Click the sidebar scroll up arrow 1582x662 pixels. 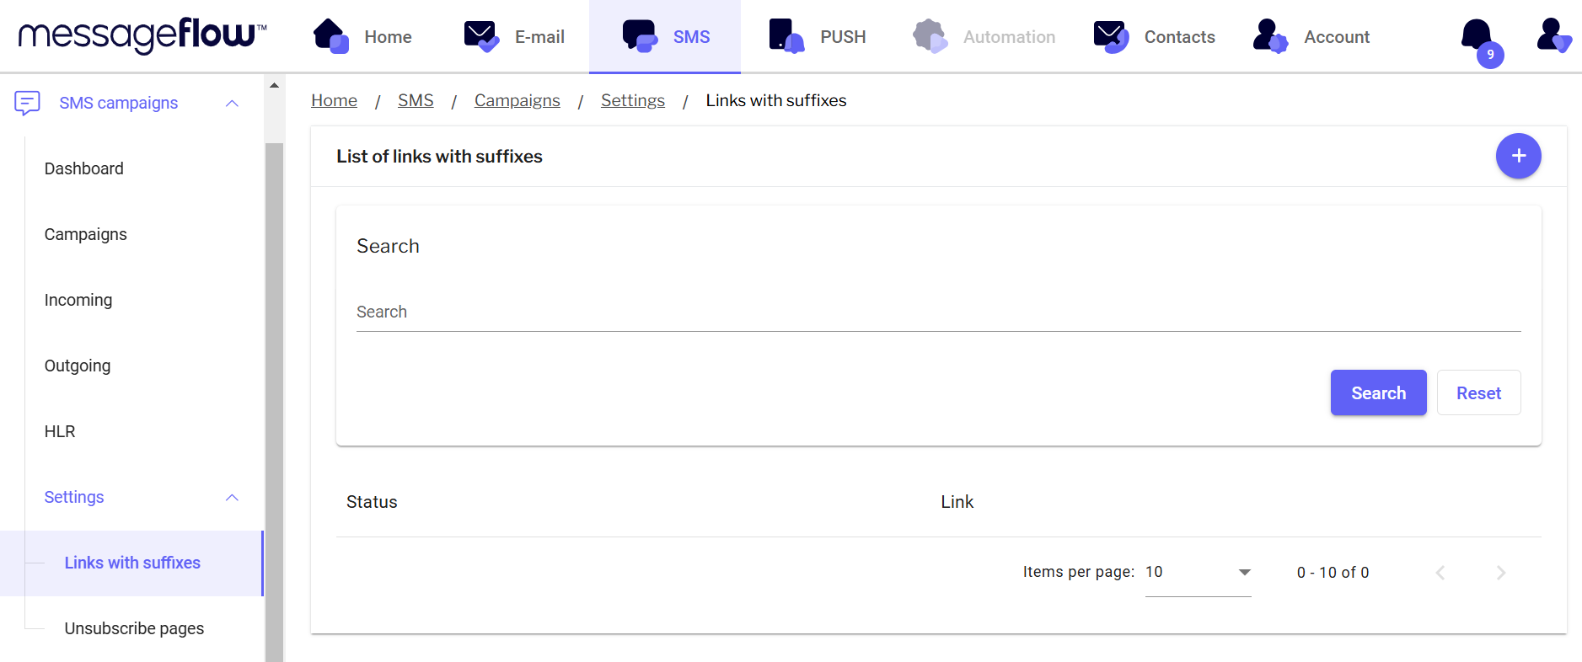coord(274,85)
